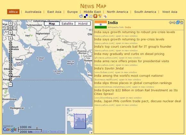Viewport: 186px width, 135px height.
Task: Open 'India says growth returning to pre-crisis levels' headline
Action: pyautogui.click(x=129, y=39)
